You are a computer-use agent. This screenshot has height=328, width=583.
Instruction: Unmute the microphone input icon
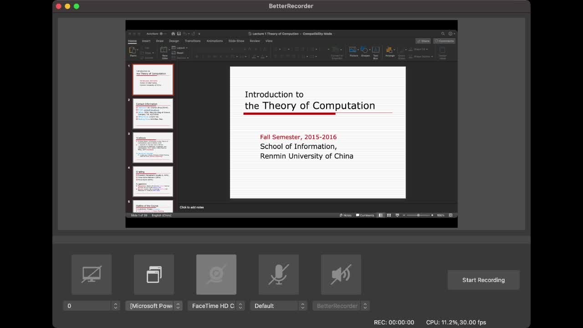click(279, 274)
